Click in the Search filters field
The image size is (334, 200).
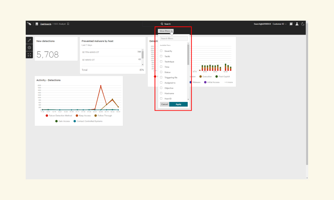click(174, 38)
